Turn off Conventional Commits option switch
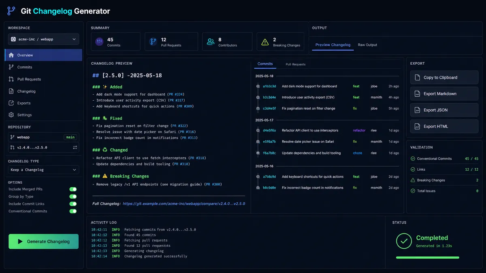Viewport: 486px width, 273px height. pyautogui.click(x=73, y=211)
